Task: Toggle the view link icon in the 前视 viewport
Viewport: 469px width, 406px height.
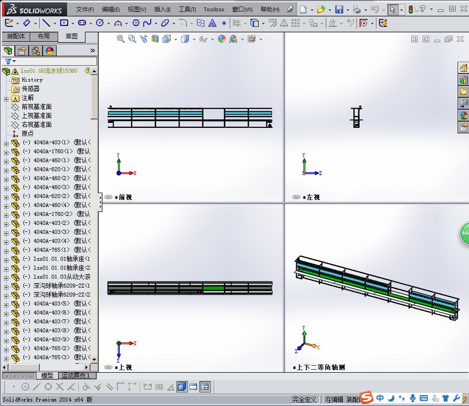Action: 108,197
